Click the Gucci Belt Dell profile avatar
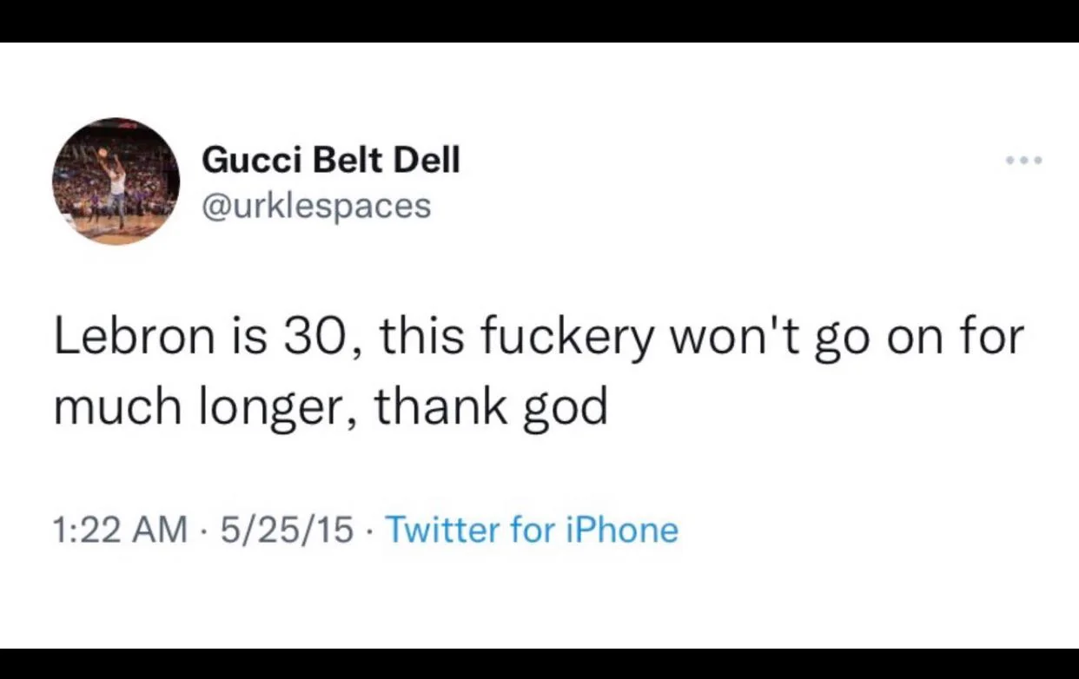 click(116, 181)
